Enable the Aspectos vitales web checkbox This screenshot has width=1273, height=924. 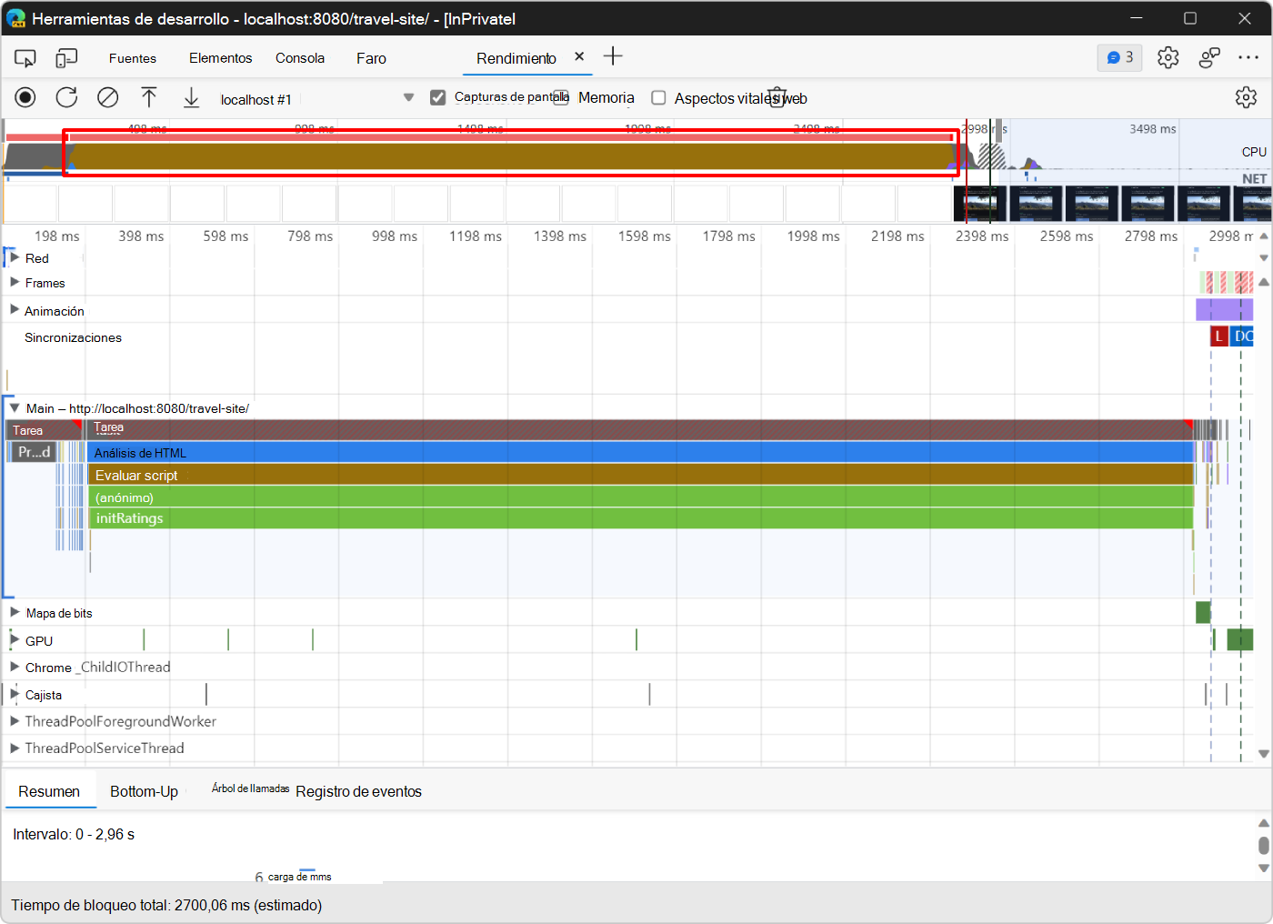pyautogui.click(x=658, y=97)
